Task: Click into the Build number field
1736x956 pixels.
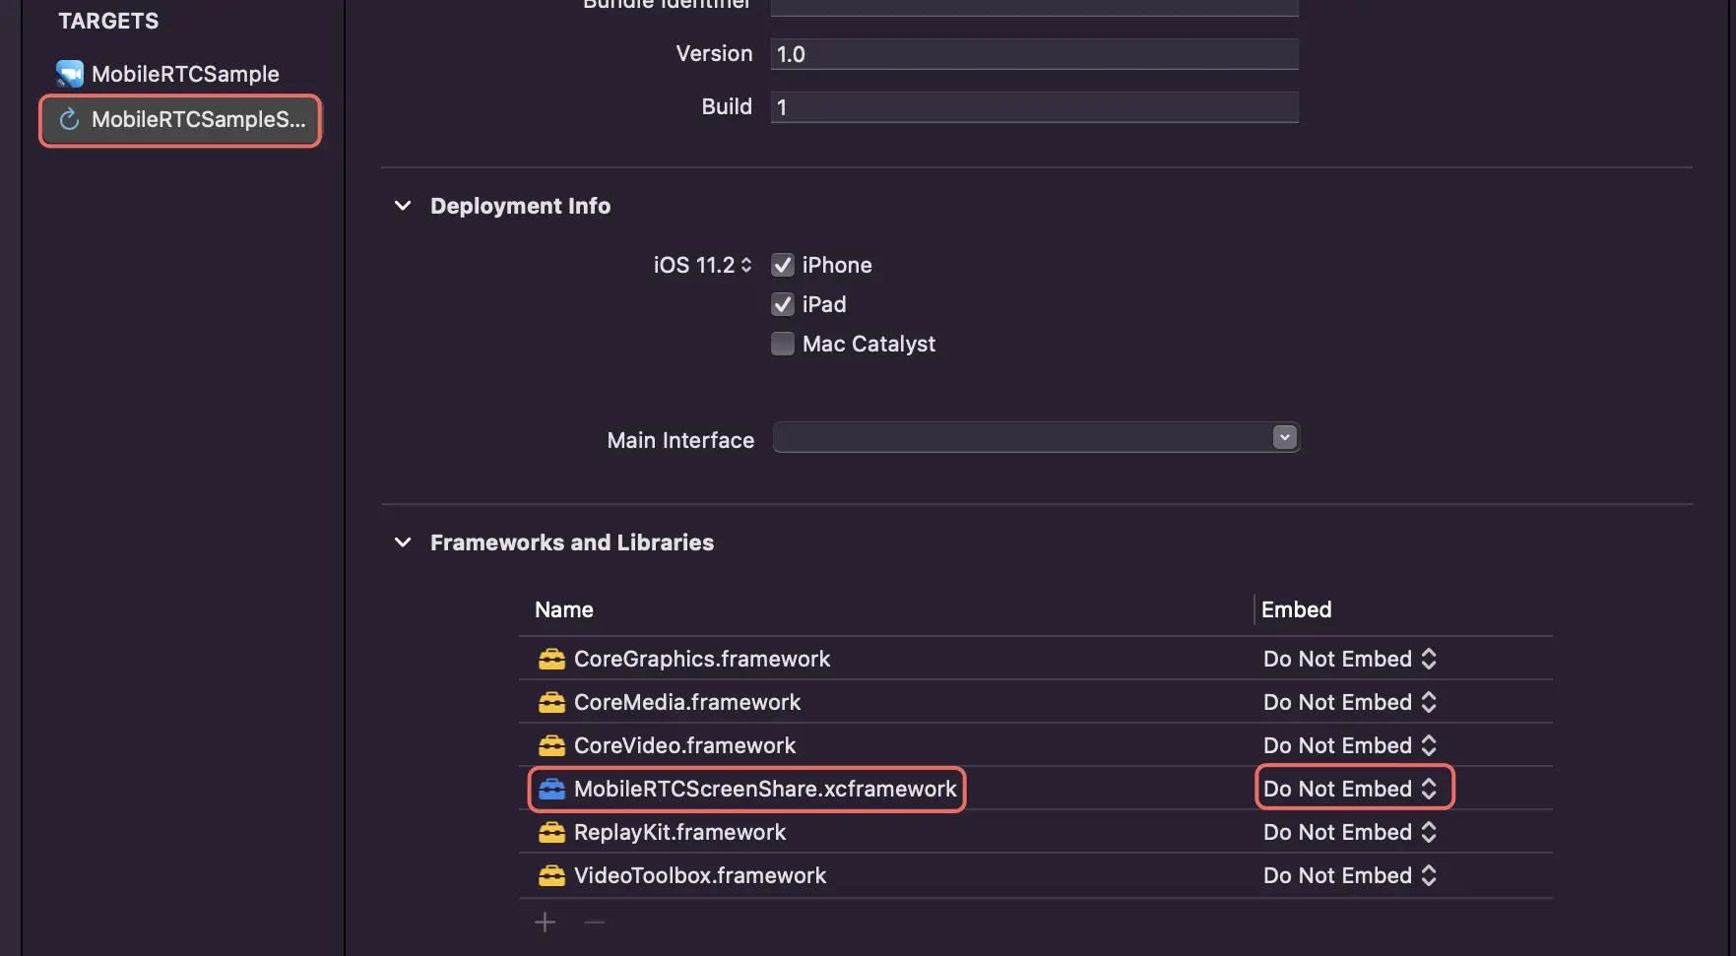Action: pos(1034,107)
